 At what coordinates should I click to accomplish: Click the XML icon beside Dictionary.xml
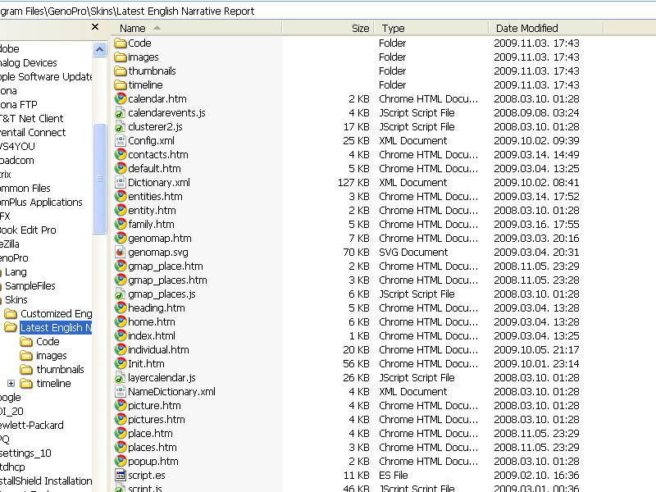tap(121, 183)
